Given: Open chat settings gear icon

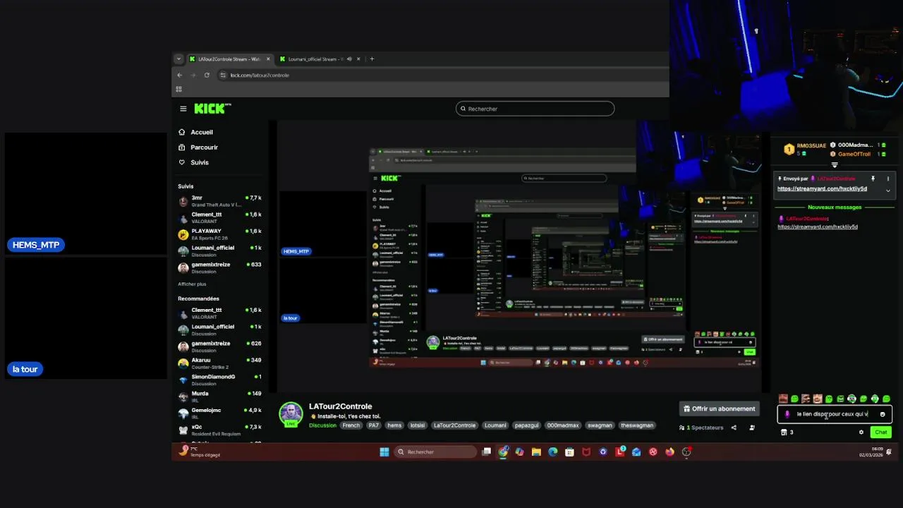Looking at the screenshot, I should [861, 433].
